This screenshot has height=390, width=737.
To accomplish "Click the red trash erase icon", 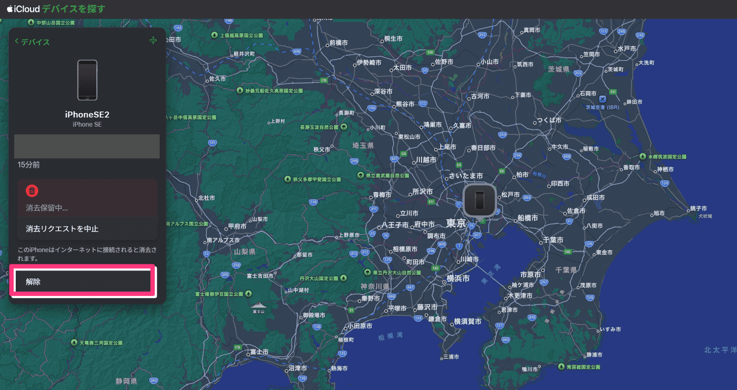I will click(32, 190).
